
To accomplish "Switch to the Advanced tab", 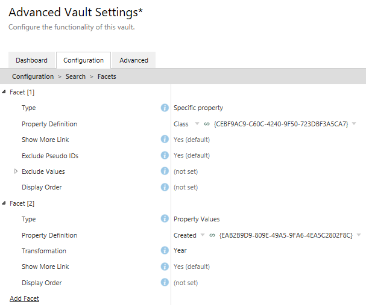I will click(x=134, y=60).
